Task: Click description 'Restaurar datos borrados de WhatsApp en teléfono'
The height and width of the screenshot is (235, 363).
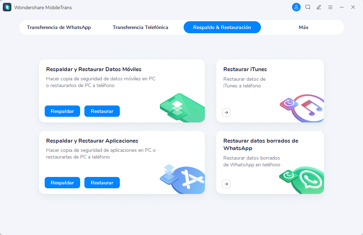Action: point(252,161)
